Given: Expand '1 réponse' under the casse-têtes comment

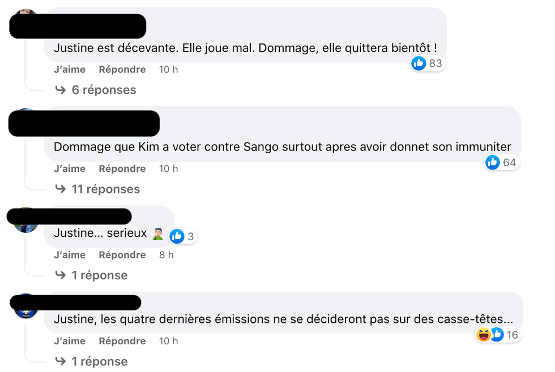Looking at the screenshot, I should [x=99, y=361].
